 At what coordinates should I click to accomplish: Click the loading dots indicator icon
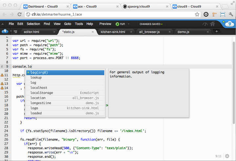pyautogui.click(x=205, y=24)
